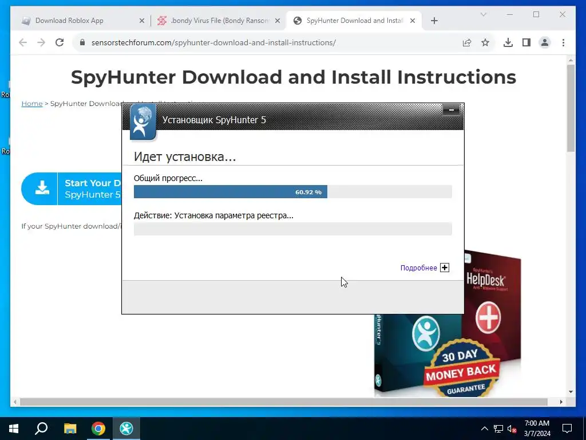The image size is (586, 440).
Task: Minimize the SpyHunter 5 installer window
Action: pyautogui.click(x=451, y=109)
